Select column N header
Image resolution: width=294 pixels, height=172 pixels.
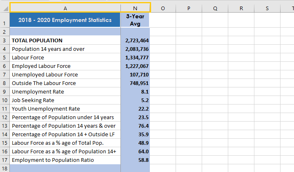coord(135,8)
